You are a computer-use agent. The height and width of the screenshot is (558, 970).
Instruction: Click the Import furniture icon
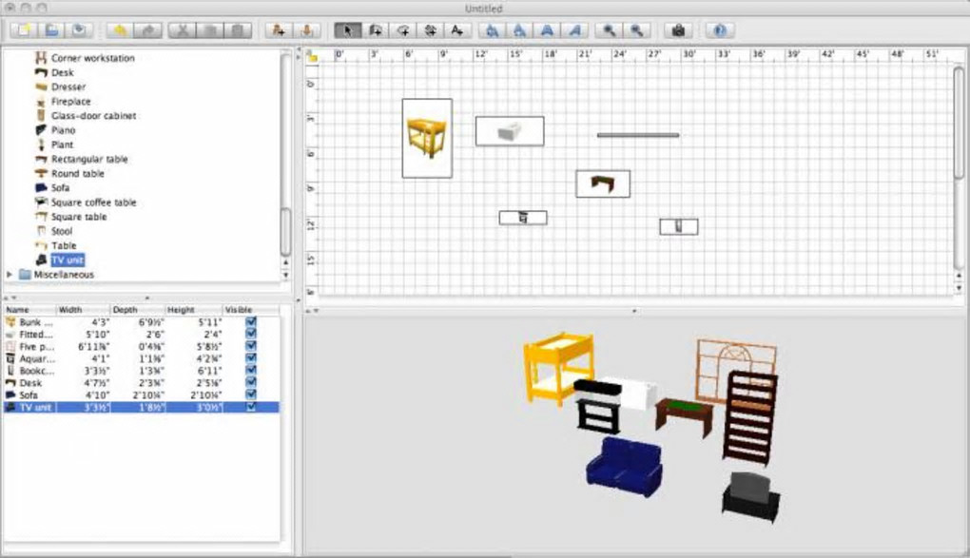[x=306, y=30]
